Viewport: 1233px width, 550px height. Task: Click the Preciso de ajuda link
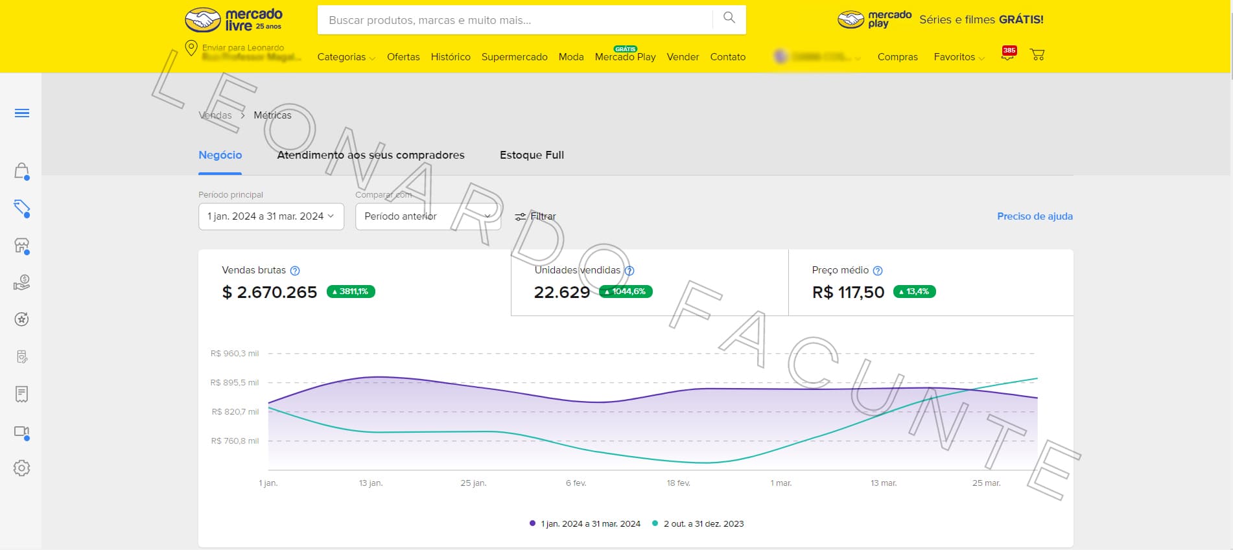[1035, 216]
